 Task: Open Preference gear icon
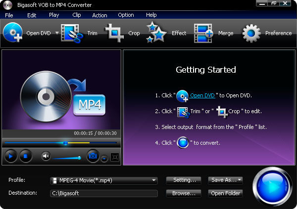(x=251, y=33)
